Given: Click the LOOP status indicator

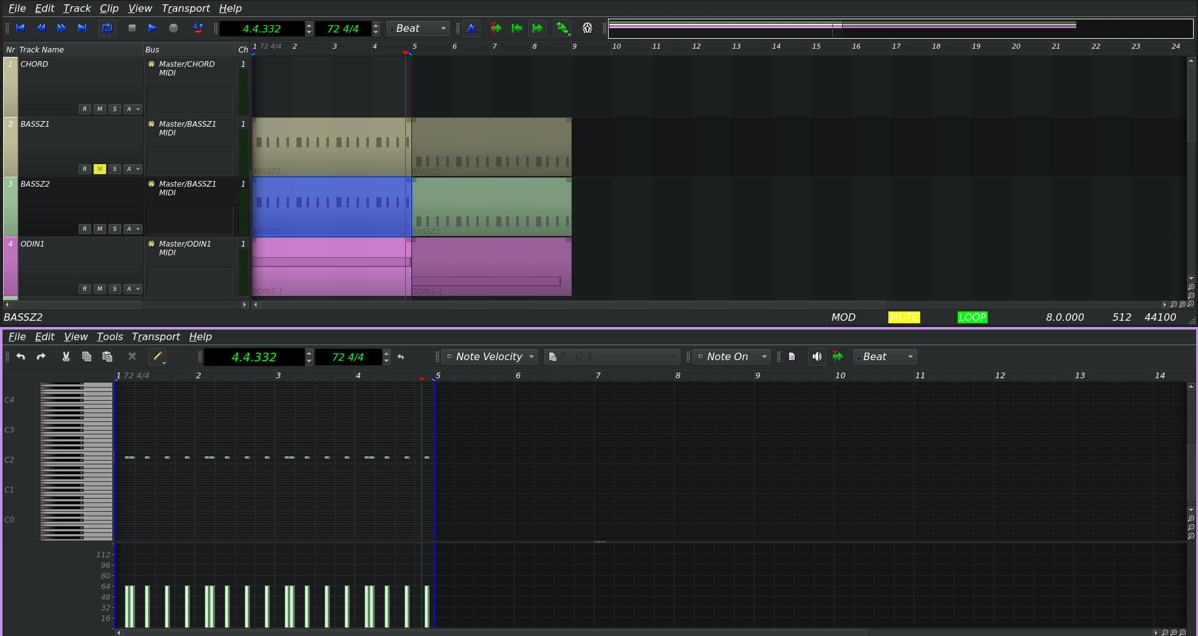Looking at the screenshot, I should click(973, 317).
